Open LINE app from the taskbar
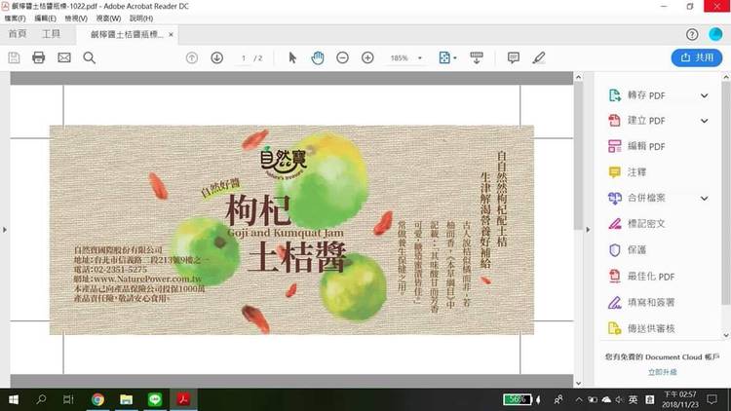The image size is (731, 411). tap(154, 399)
